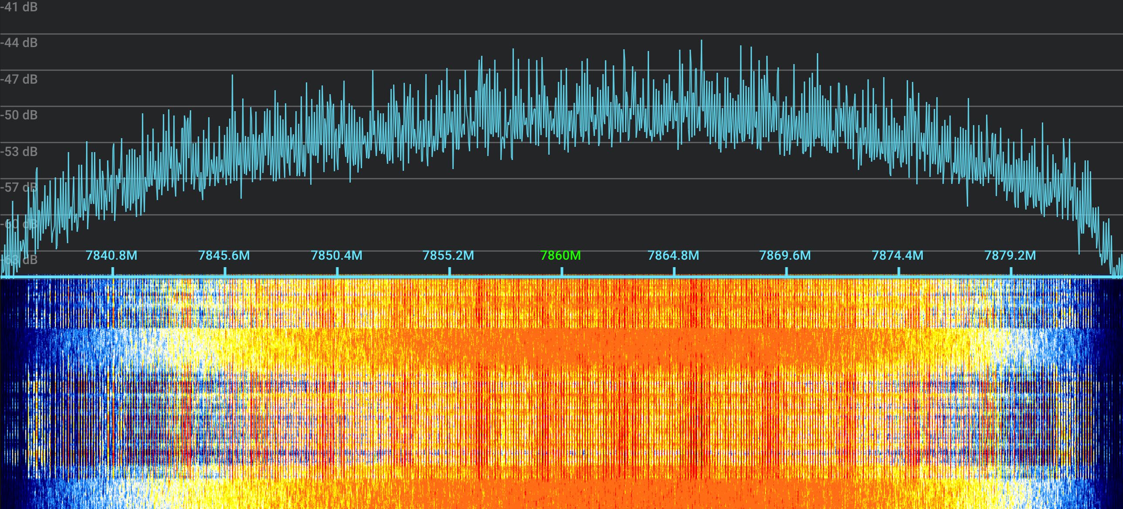Click the tick mark below 7860M
This screenshot has height=509, width=1123.
(562, 272)
